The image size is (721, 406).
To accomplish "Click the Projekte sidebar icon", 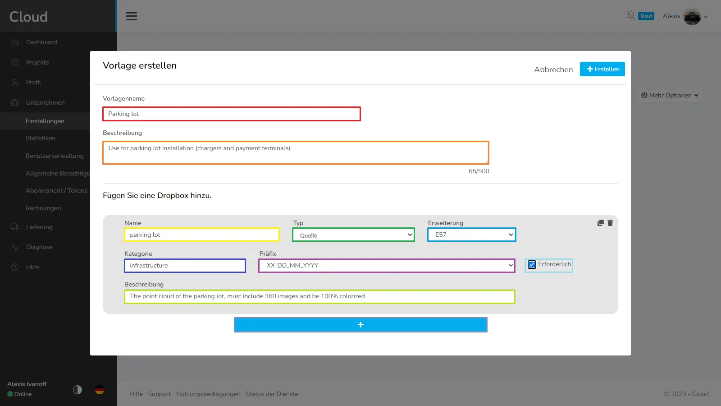I will tap(15, 62).
